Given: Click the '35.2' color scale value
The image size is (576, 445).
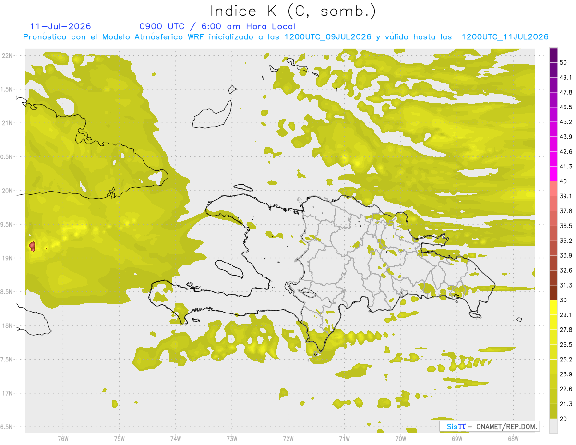Looking at the screenshot, I should [x=566, y=241].
